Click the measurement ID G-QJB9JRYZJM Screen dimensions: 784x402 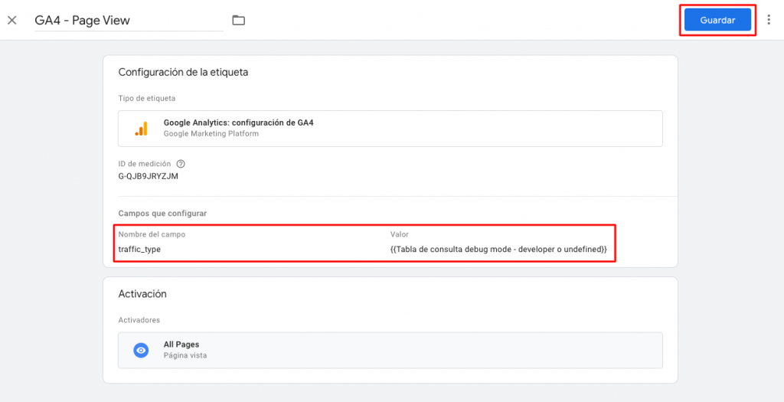click(x=149, y=176)
